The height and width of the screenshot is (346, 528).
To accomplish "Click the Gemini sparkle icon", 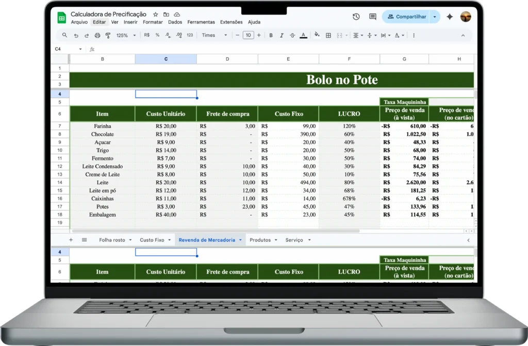I will coord(450,16).
